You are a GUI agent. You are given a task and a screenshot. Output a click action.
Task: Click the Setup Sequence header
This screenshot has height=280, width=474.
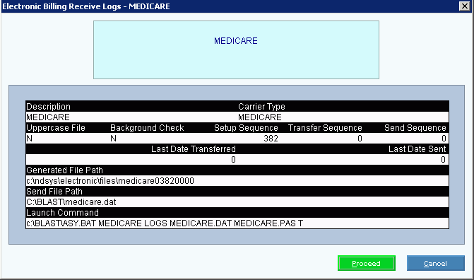pos(246,128)
